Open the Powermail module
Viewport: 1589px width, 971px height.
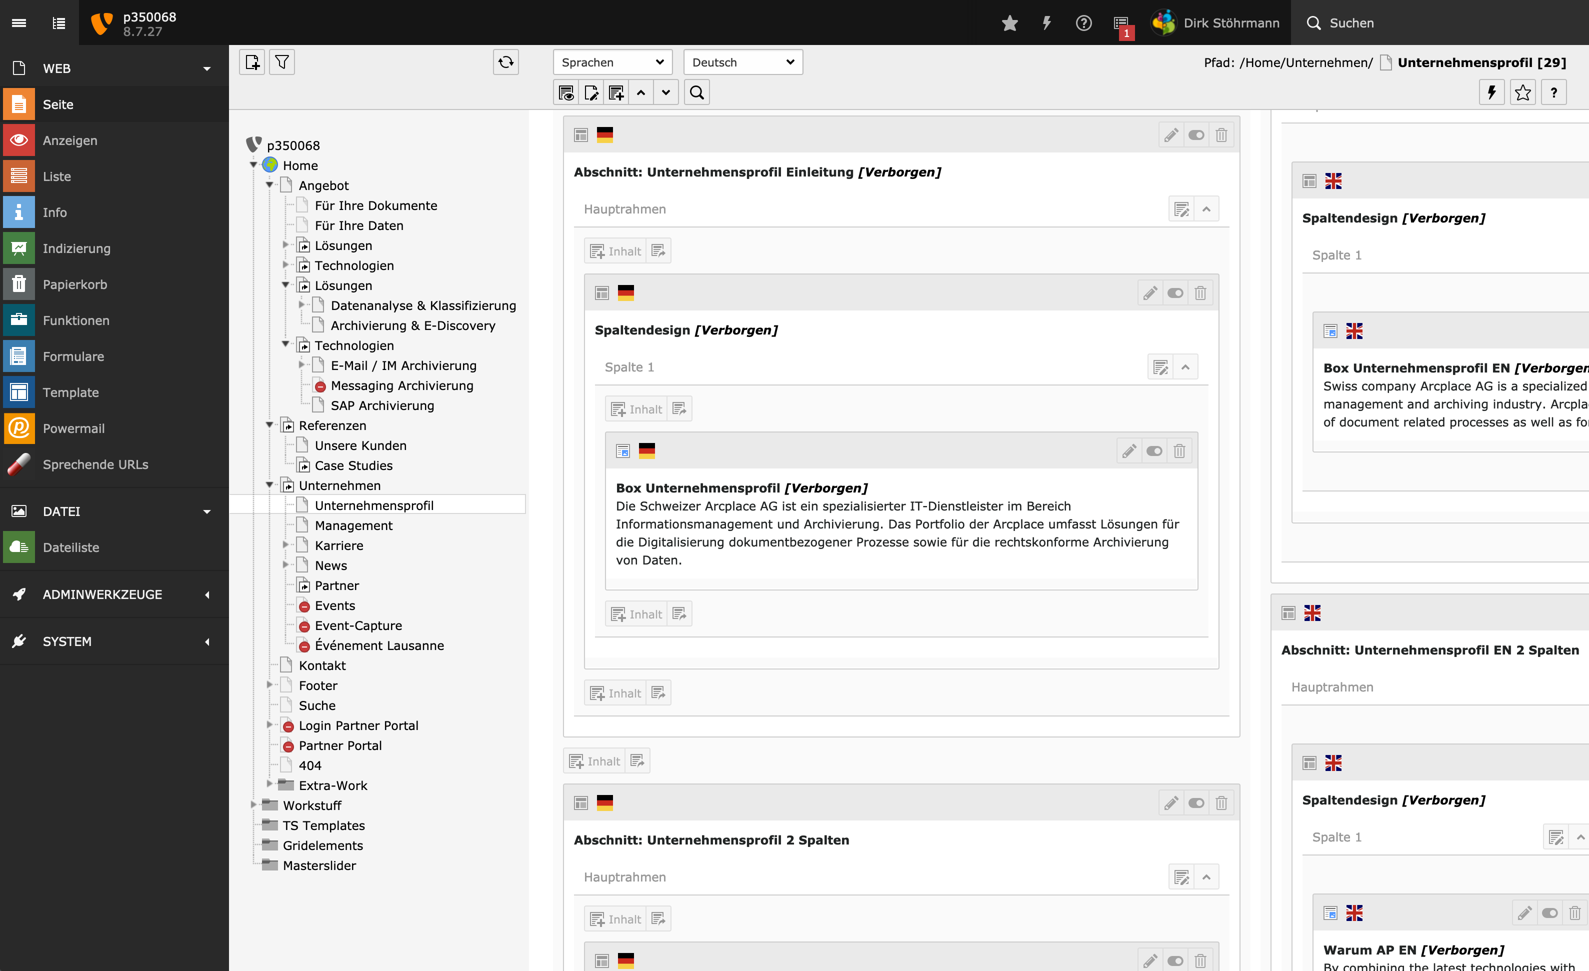pos(114,428)
